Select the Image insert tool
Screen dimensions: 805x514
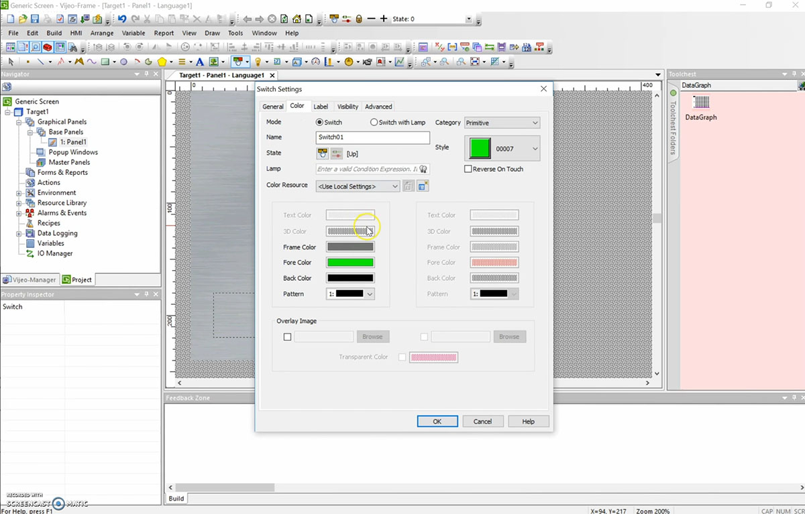tap(213, 62)
